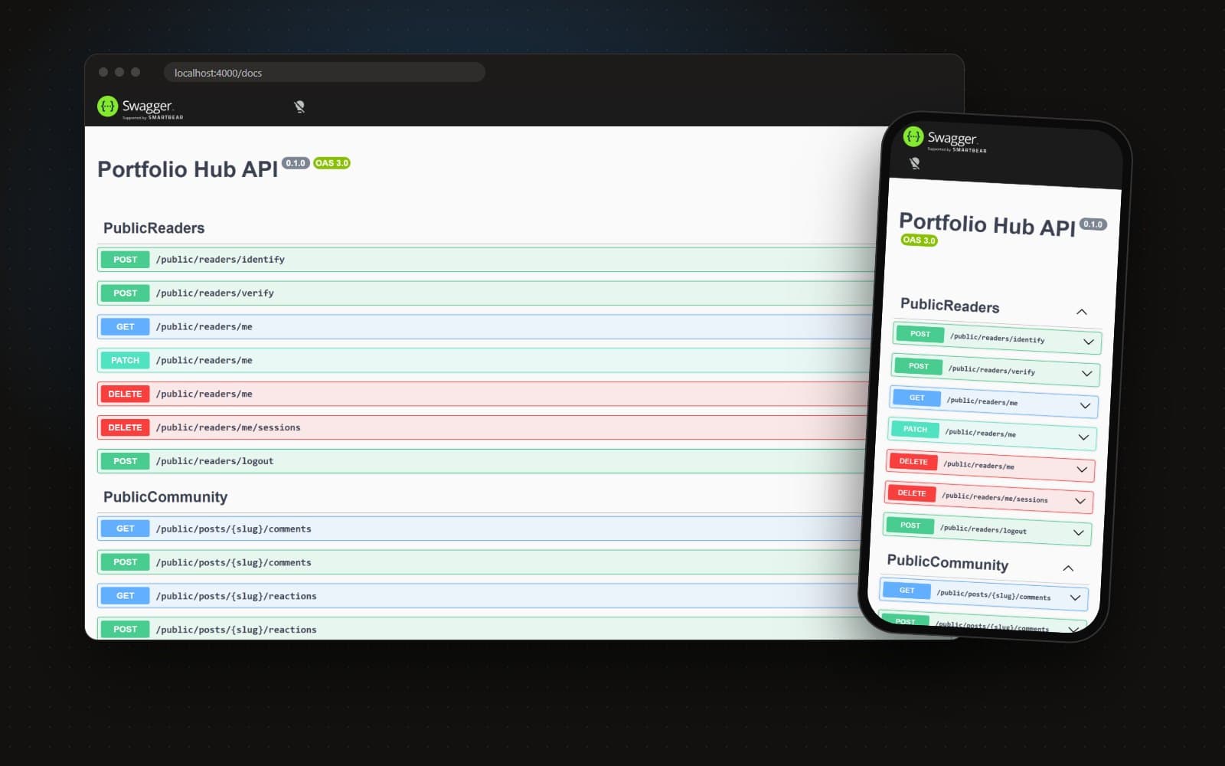The image size is (1225, 766).
Task: Click the OAS 3.0 badge in desktop view
Action: [332, 163]
